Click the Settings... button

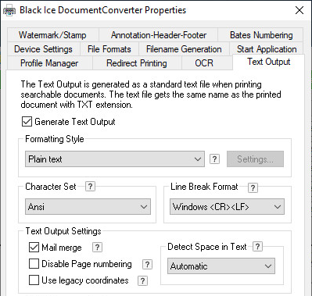pos(255,159)
